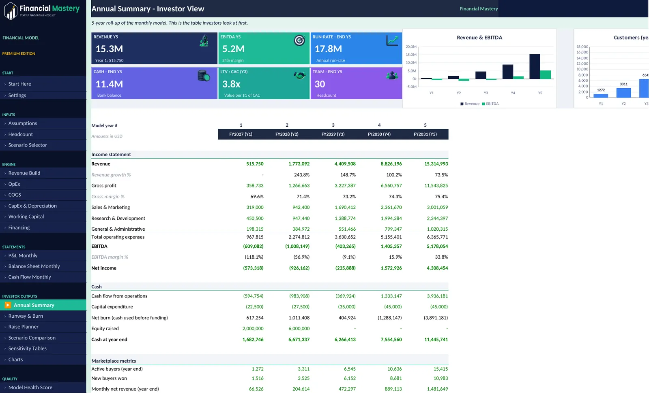
Task: Open the Start Here sheet
Action: [43, 84]
